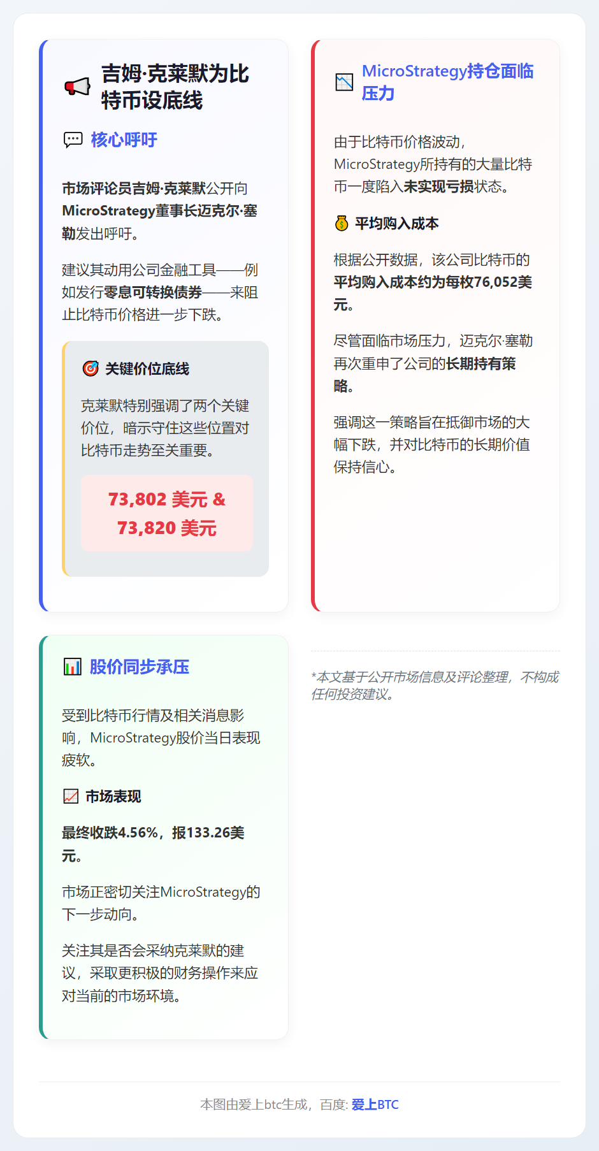Viewport: 599px width, 1151px height.
Task: Click the paragraph starting 克莱默特别强调了两个关键价位
Action: (x=165, y=428)
